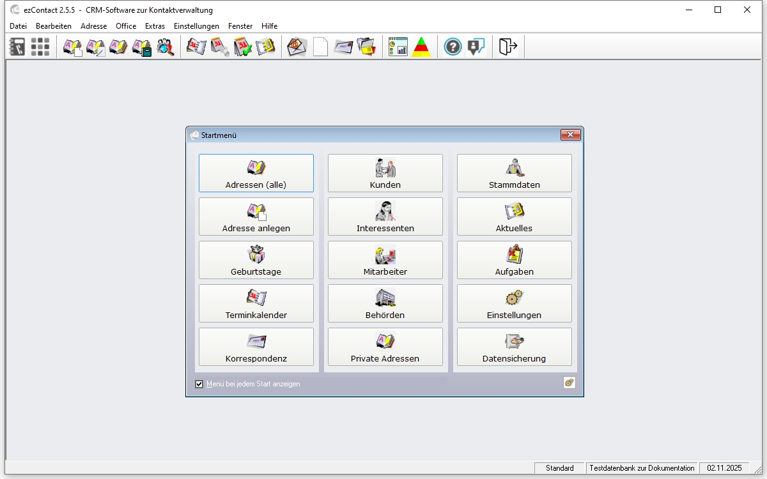Image resolution: width=767 pixels, height=479 pixels.
Task: Click the calendar with mouse cursor toolbar icon
Action: pos(220,47)
